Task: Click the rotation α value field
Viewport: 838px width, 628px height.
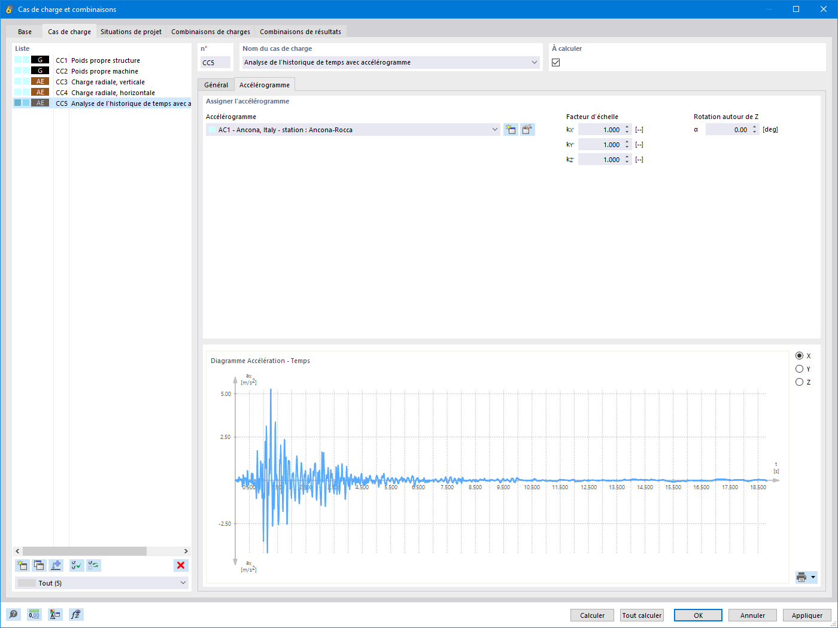Action: point(728,129)
